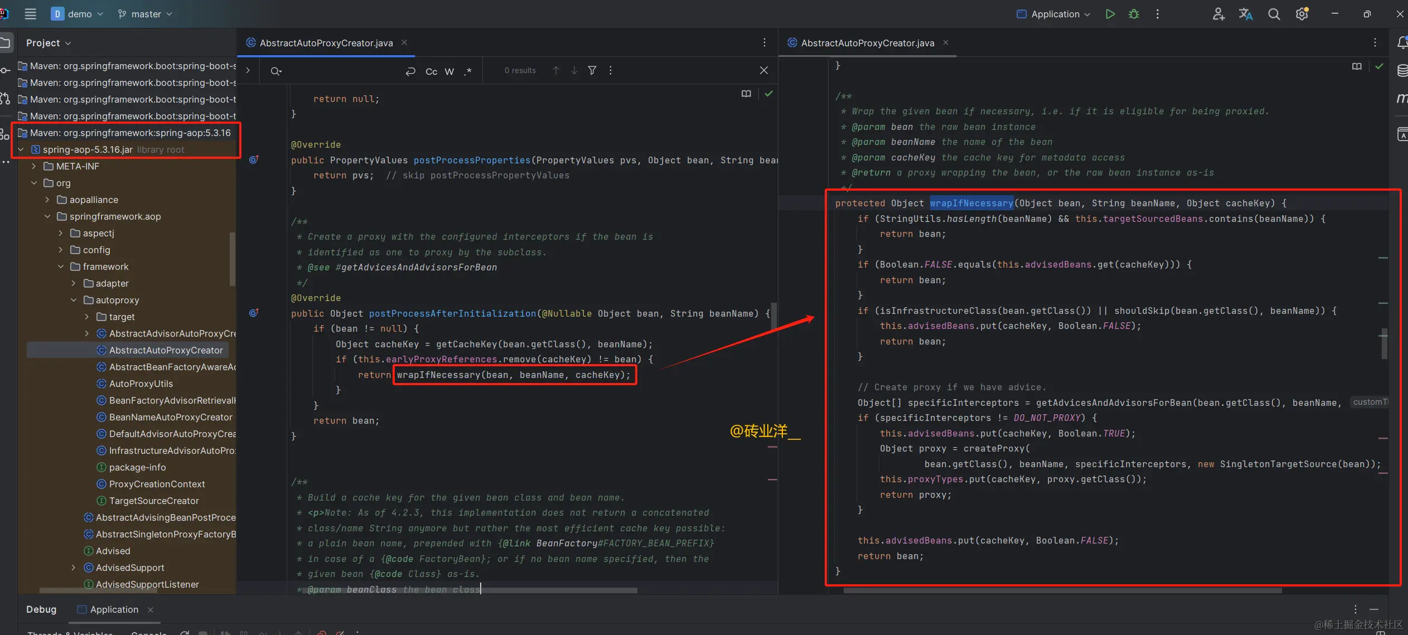1408x635 pixels.
Task: Close left AbstractAutoProxyCreator.java tab
Action: click(404, 43)
